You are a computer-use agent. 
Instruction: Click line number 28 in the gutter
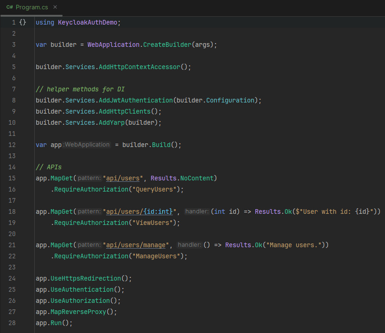point(12,322)
